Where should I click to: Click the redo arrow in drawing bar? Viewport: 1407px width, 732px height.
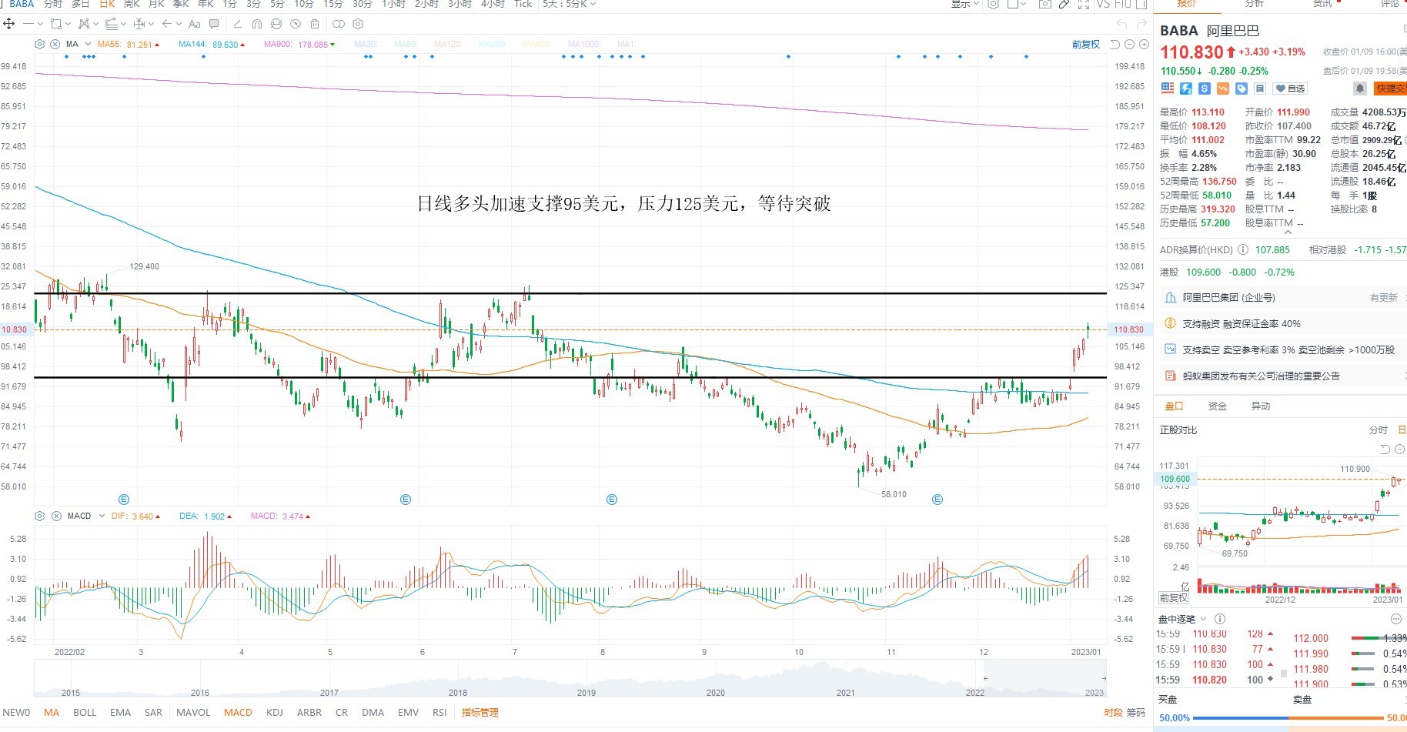coord(1141,24)
